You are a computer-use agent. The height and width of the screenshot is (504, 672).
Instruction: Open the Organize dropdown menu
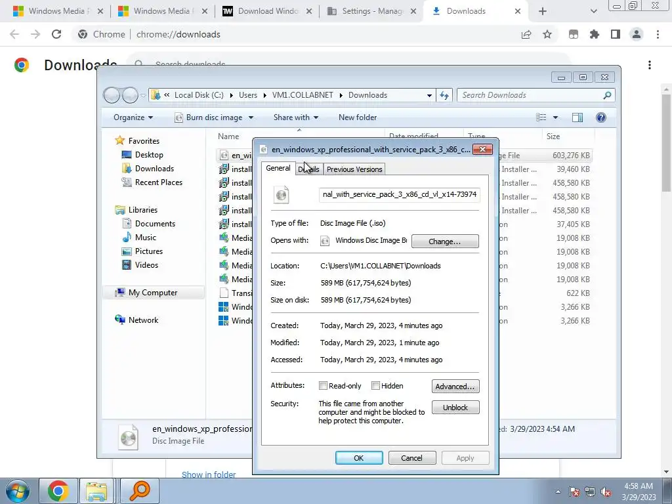(133, 117)
